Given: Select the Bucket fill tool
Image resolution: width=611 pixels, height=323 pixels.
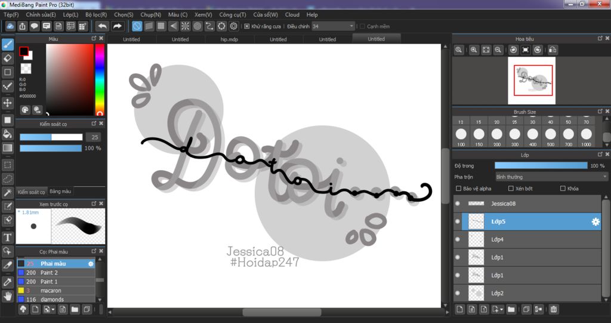Looking at the screenshot, I should pyautogui.click(x=7, y=134).
